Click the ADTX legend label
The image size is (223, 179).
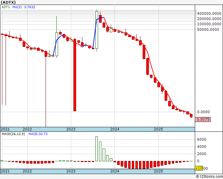(x=6, y=7)
